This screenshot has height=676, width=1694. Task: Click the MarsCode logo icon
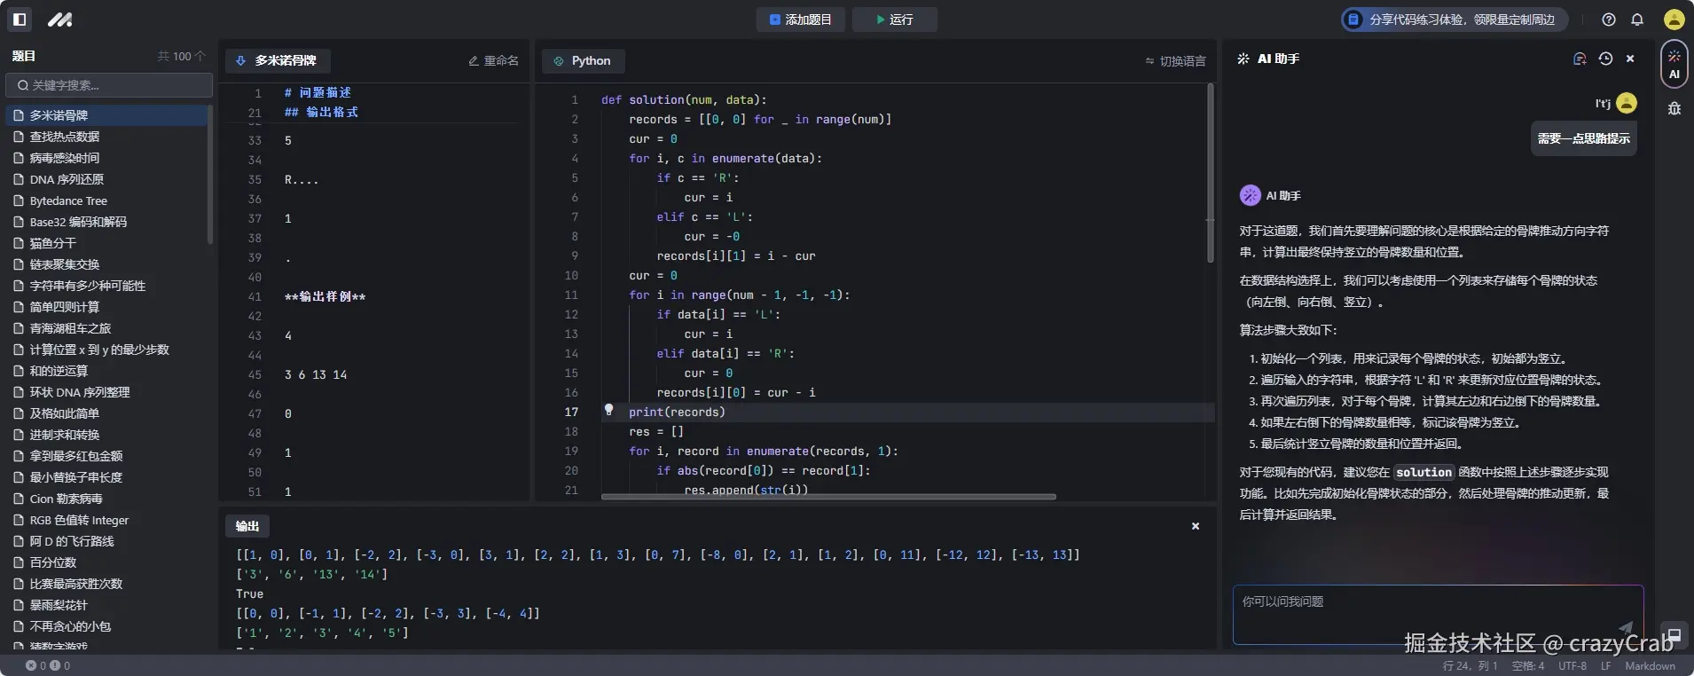(60, 19)
